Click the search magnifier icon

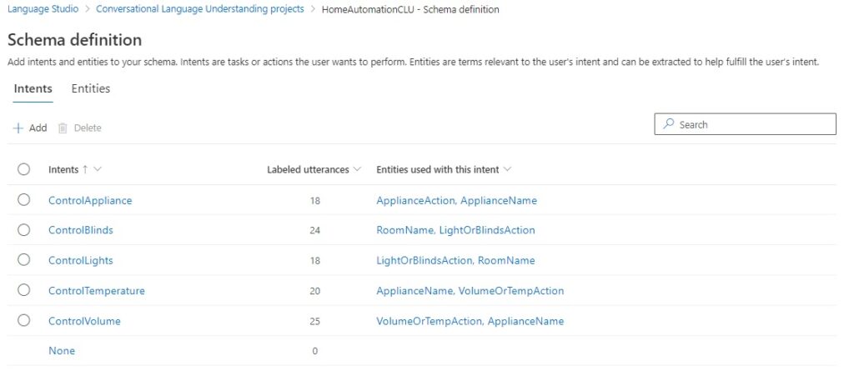tap(668, 124)
